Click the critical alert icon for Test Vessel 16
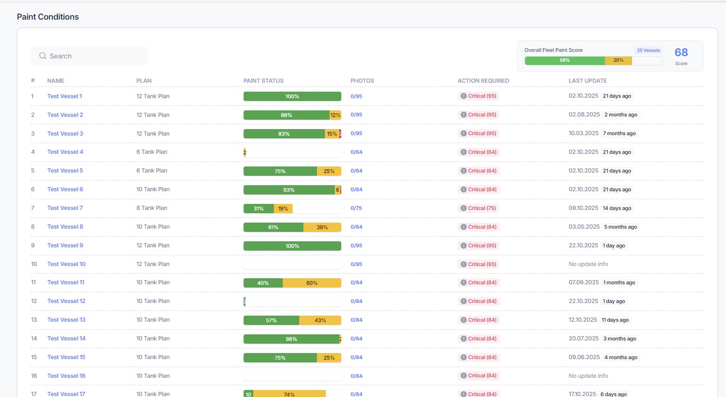726x397 pixels. [463, 376]
